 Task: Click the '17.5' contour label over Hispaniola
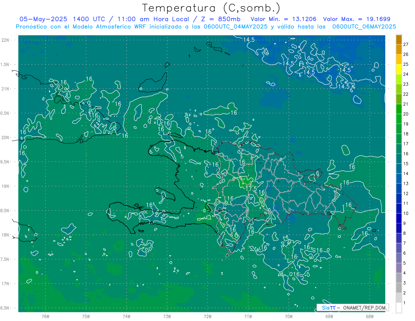point(251,189)
